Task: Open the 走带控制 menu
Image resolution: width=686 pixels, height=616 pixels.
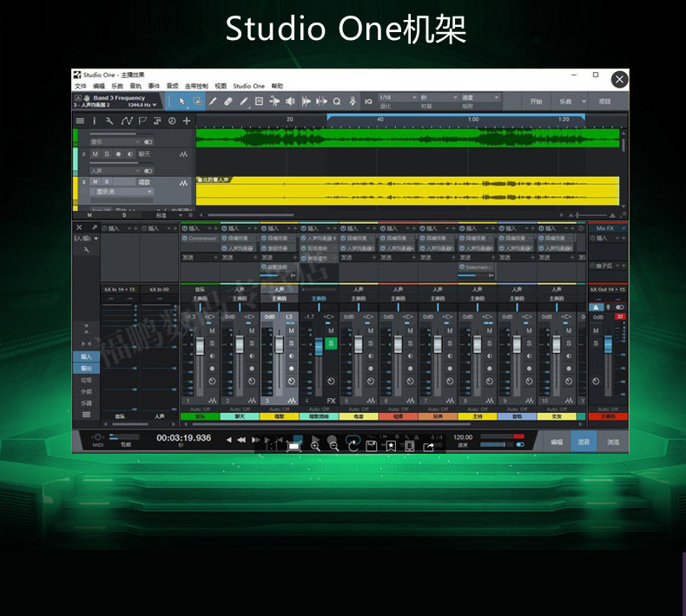Action: click(x=196, y=86)
